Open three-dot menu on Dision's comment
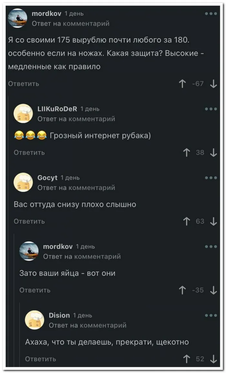Screen dimensions: 226x373 [x=211, y=315]
